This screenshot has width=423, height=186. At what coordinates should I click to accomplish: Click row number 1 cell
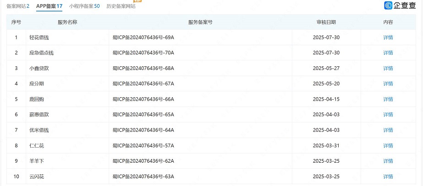tap(16, 37)
